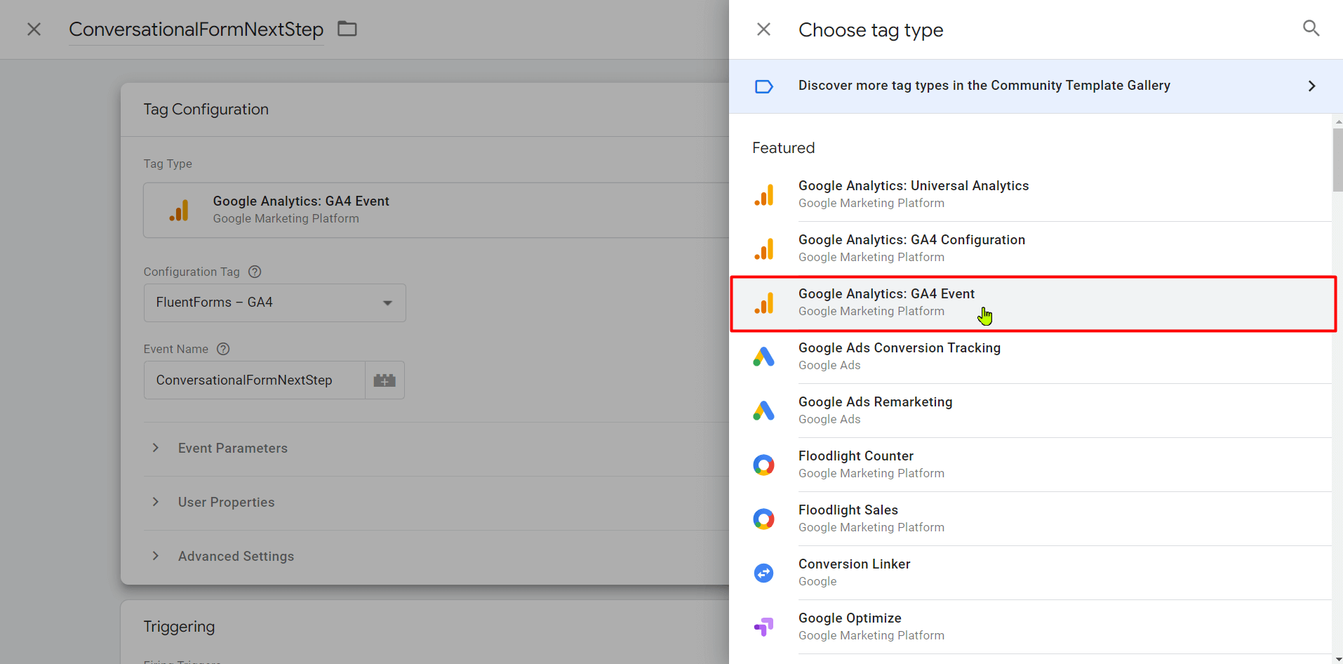Open the Community Template Gallery banner

pyautogui.click(x=1036, y=86)
